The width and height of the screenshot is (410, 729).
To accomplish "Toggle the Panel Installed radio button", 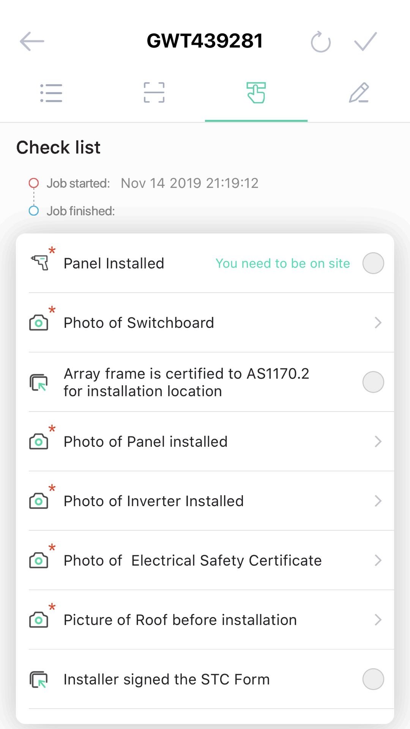I will [373, 263].
